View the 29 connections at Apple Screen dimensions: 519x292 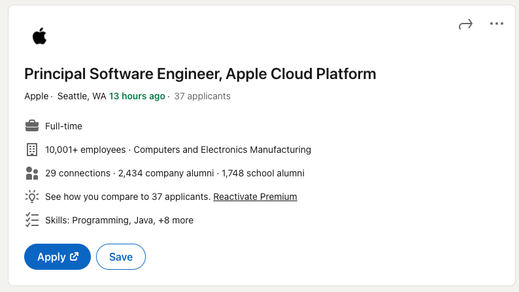(x=78, y=173)
